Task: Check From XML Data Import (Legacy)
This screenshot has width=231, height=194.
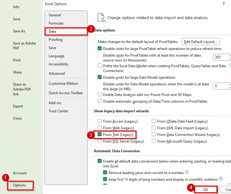Action: [154, 128]
